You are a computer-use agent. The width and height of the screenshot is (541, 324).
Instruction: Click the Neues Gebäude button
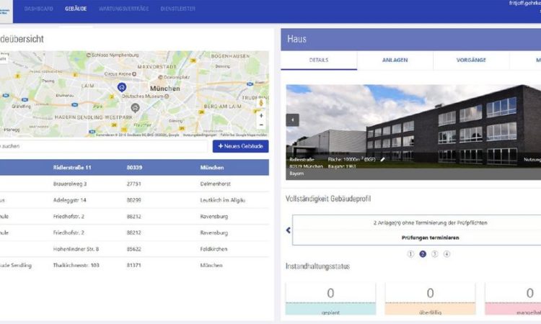[240, 146]
